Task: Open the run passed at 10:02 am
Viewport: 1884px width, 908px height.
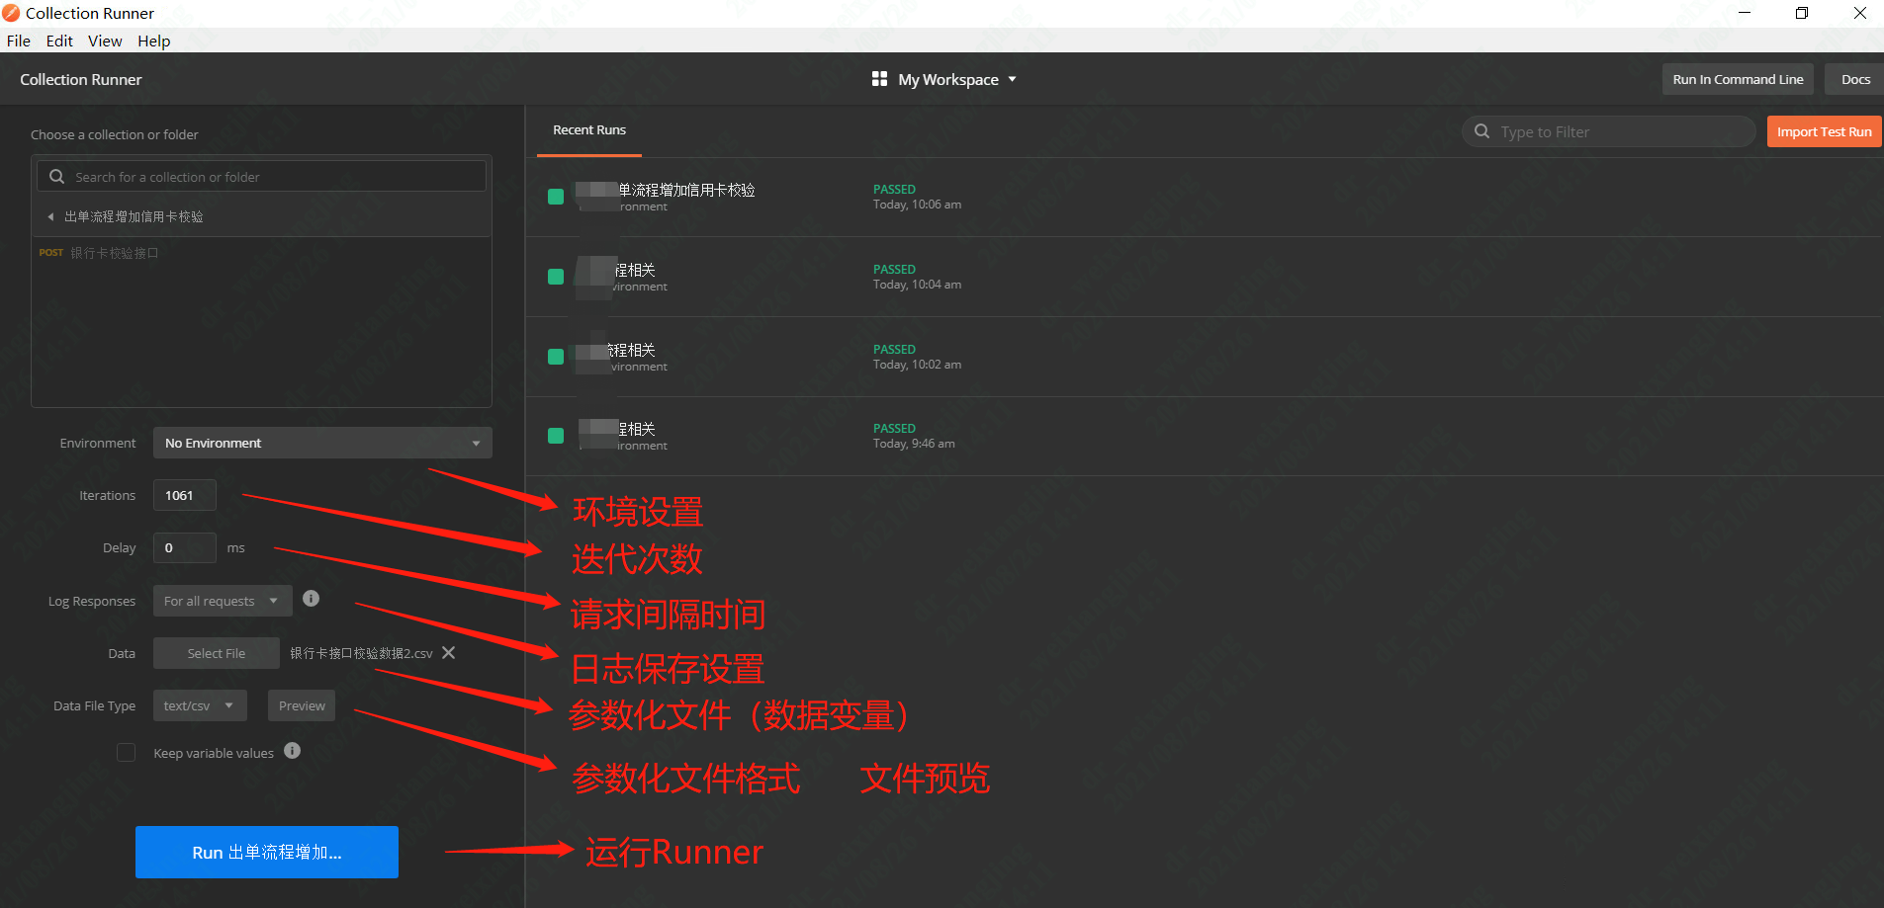Action: click(x=1204, y=357)
